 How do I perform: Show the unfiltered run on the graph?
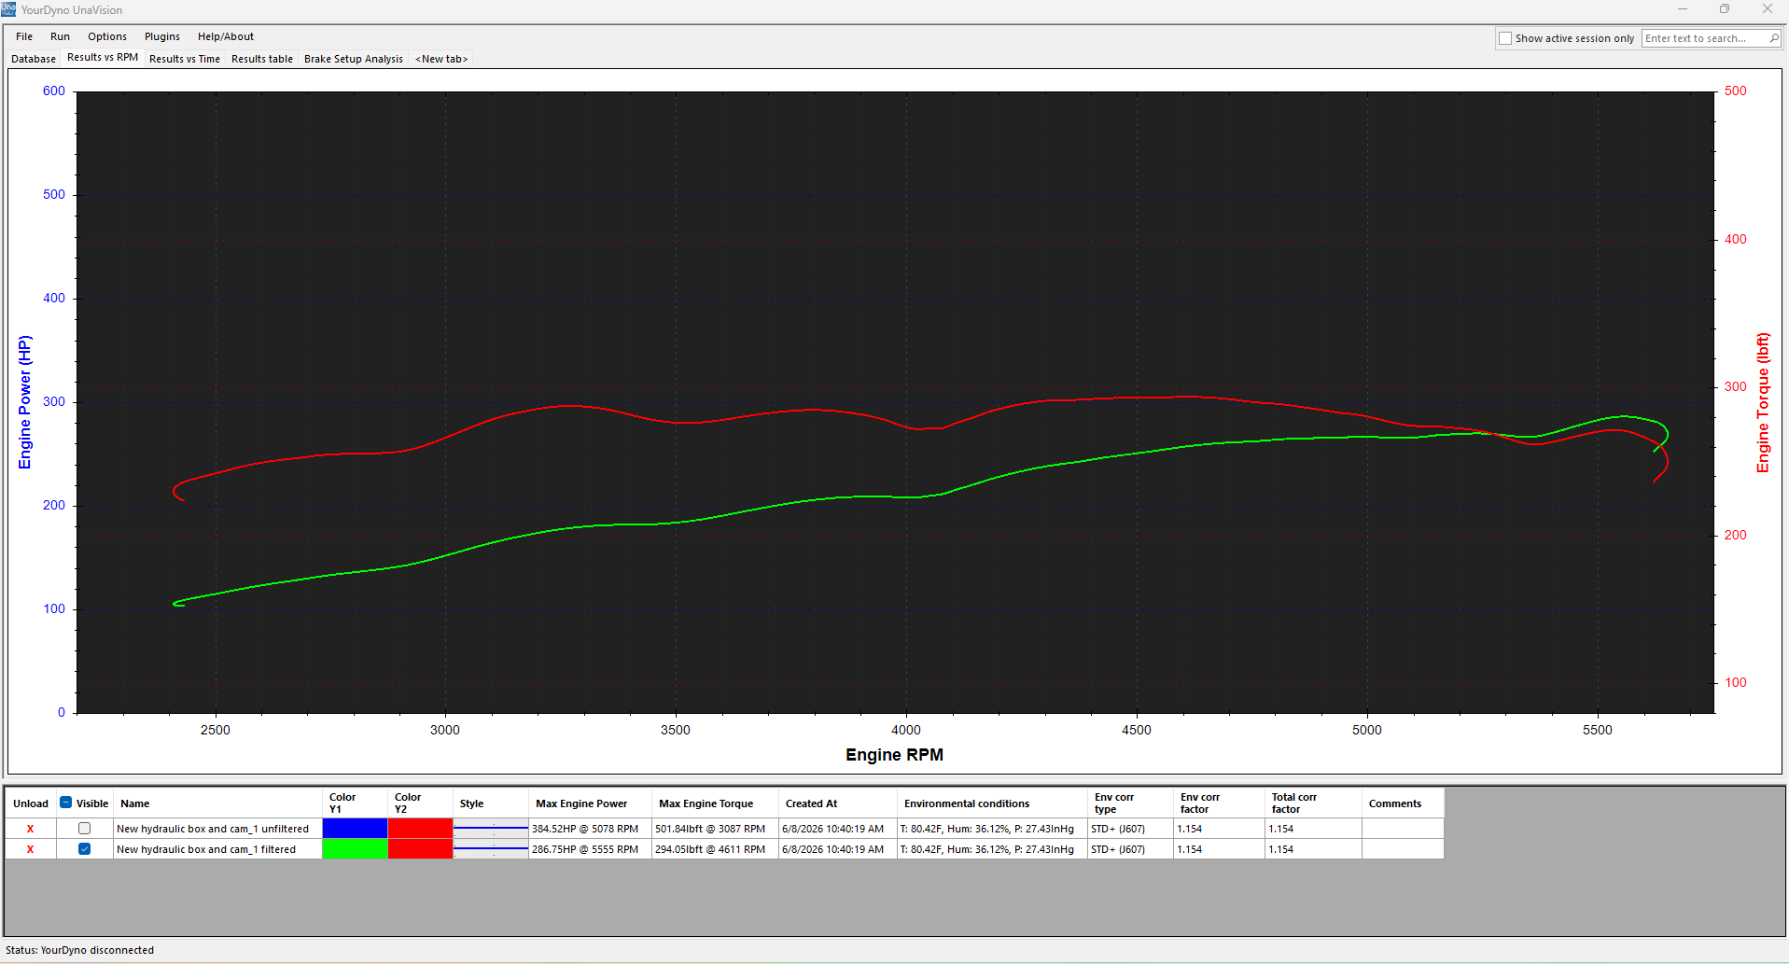point(84,829)
